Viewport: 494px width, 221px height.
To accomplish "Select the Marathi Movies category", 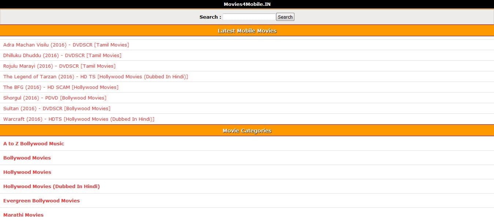I will point(23,215).
